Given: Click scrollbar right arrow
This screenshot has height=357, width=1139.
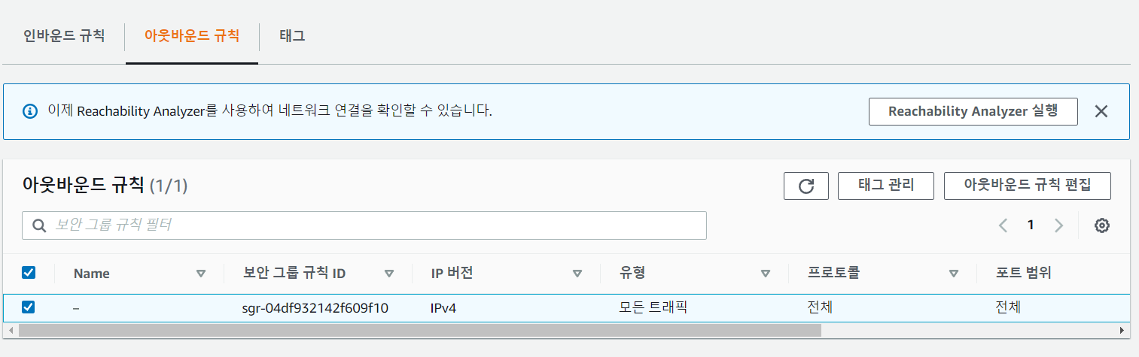Looking at the screenshot, I should pyautogui.click(x=1123, y=330).
